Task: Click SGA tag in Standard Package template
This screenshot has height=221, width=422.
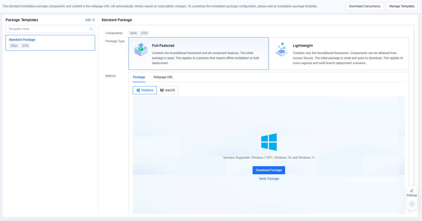Action: tap(14, 46)
